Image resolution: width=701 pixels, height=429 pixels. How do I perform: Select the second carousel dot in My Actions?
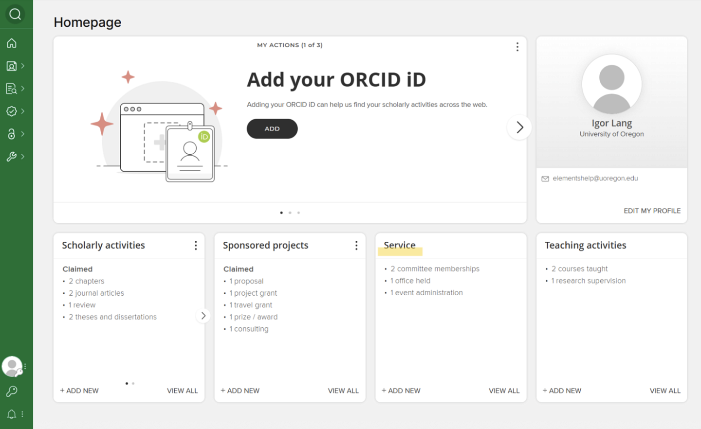click(x=290, y=213)
